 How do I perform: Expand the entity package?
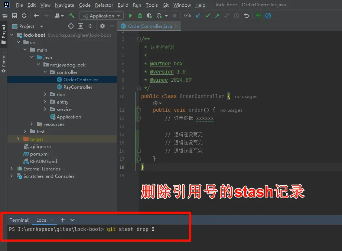45,102
